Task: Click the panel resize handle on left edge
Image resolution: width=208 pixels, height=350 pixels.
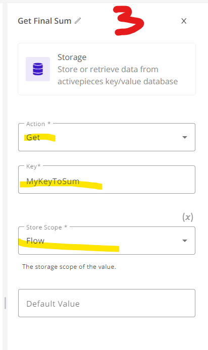Action: click(5, 303)
